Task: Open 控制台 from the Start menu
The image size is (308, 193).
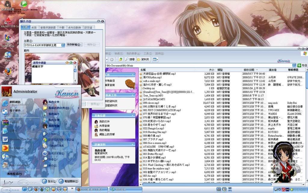Action: click(x=51, y=134)
